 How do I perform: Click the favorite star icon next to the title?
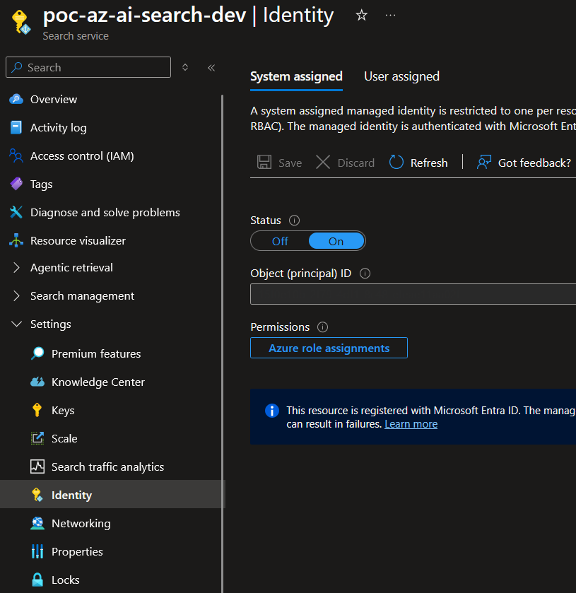point(362,16)
